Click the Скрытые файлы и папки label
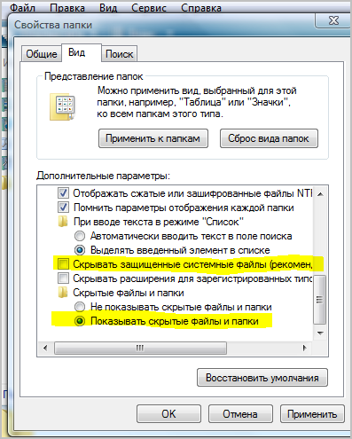352x439 pixels. pyautogui.click(x=129, y=293)
